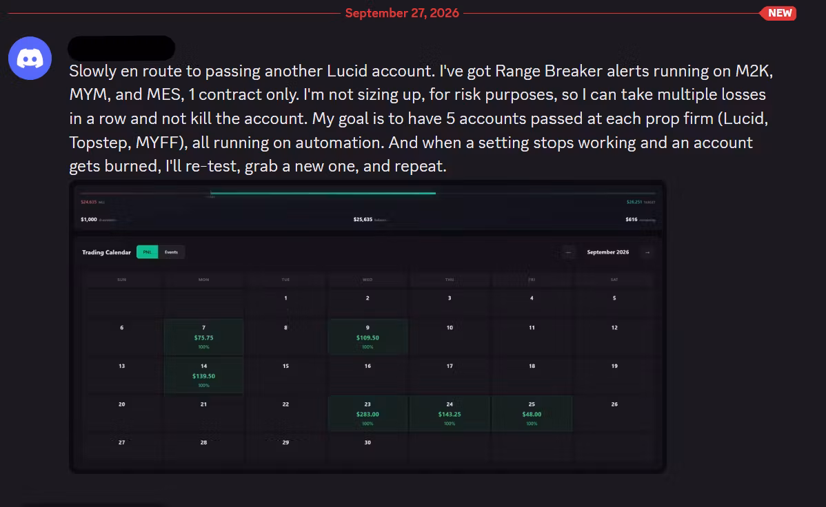Click the Discord avatar icon

[30, 58]
